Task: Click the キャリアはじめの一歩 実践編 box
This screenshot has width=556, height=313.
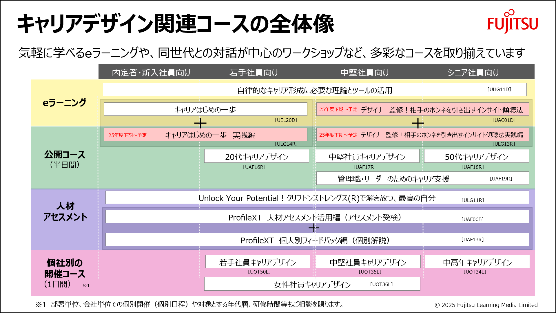Action: [206, 134]
